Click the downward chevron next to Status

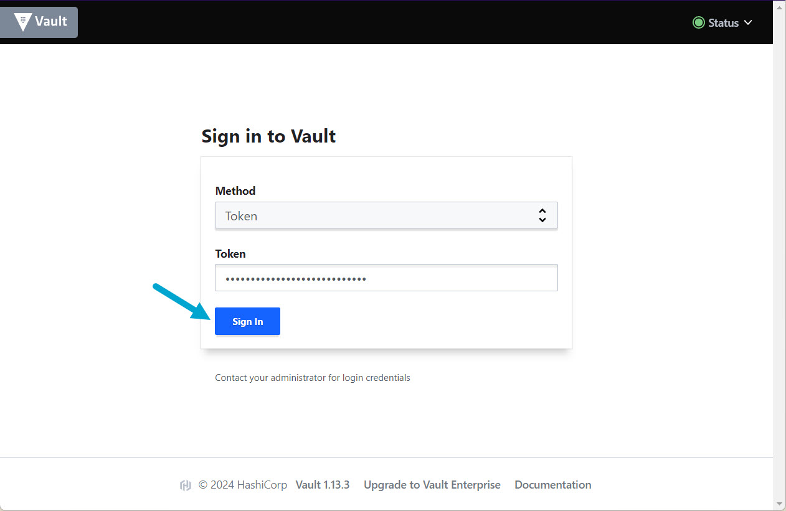point(748,22)
